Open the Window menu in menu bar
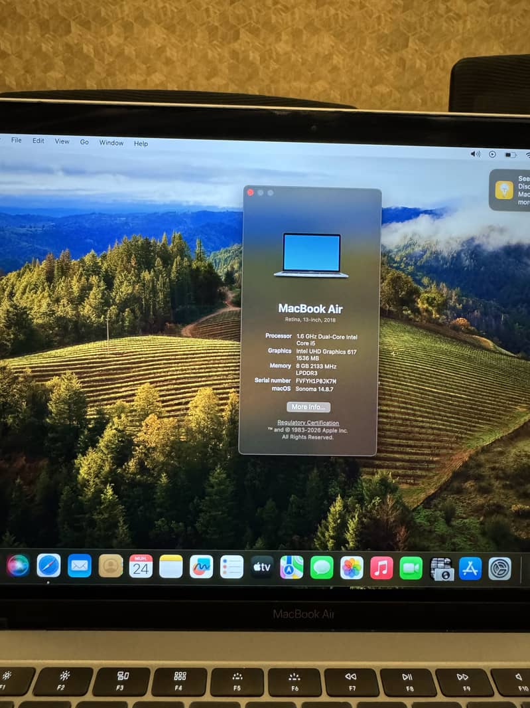This screenshot has width=530, height=708. 111,143
